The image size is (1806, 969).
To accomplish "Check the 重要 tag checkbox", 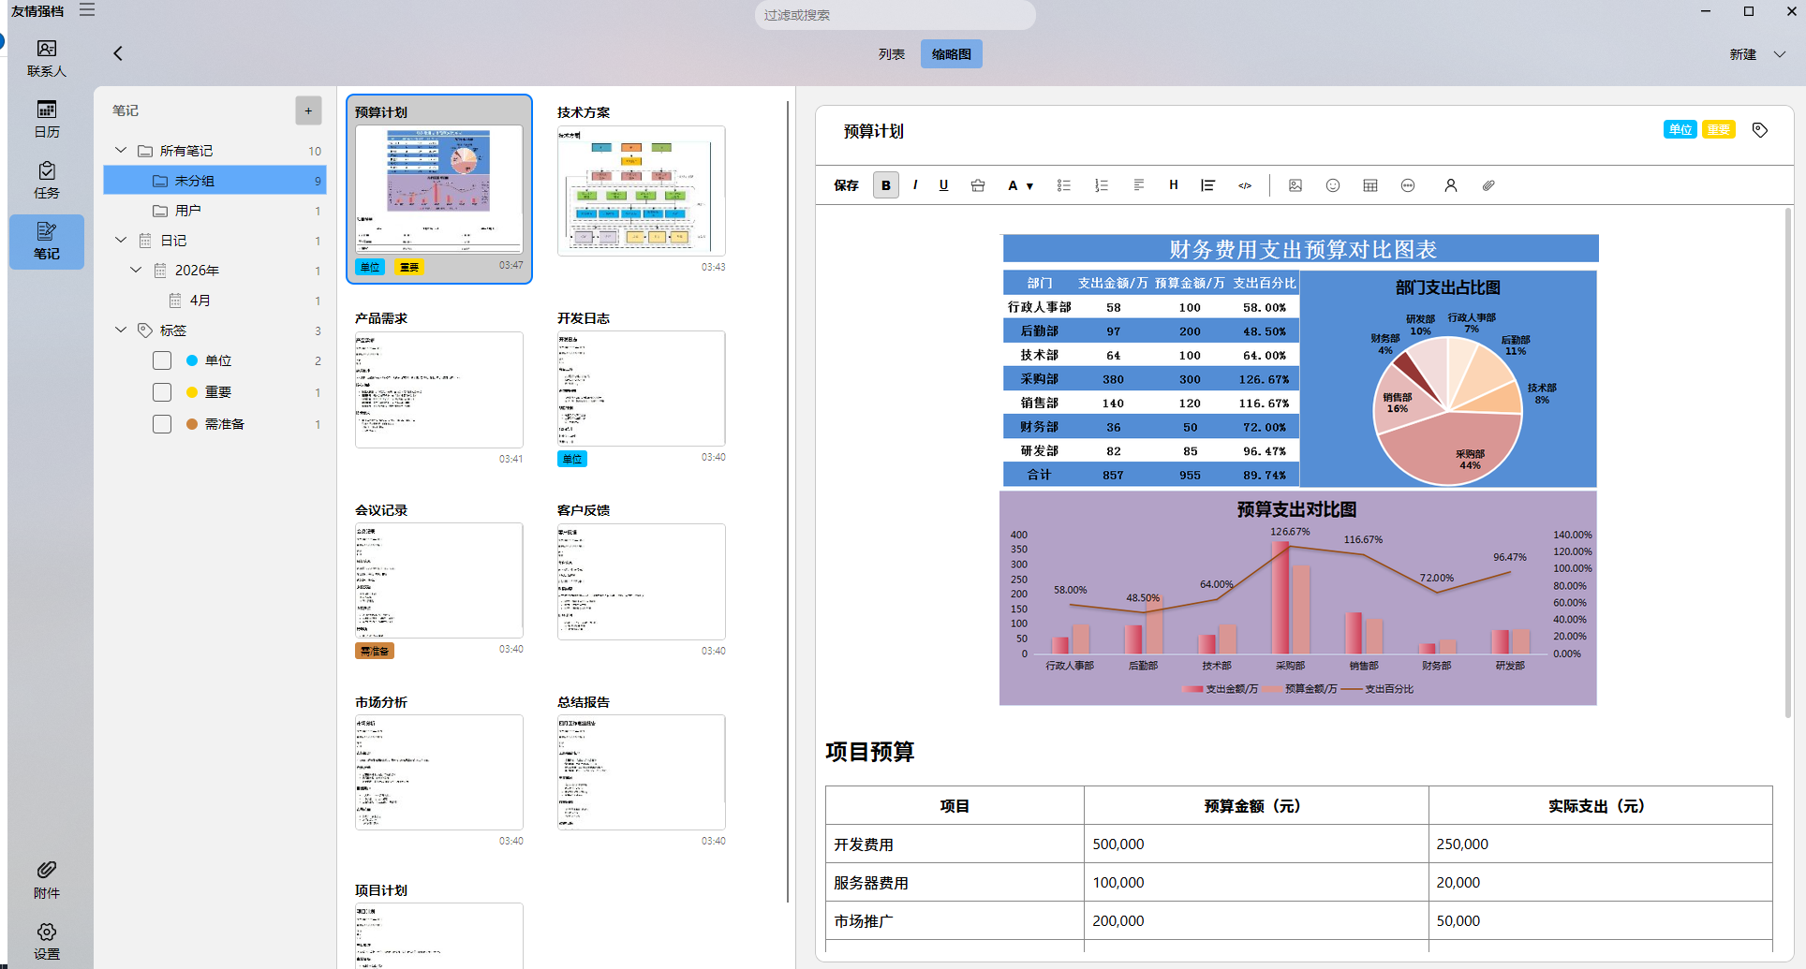I will [x=162, y=392].
